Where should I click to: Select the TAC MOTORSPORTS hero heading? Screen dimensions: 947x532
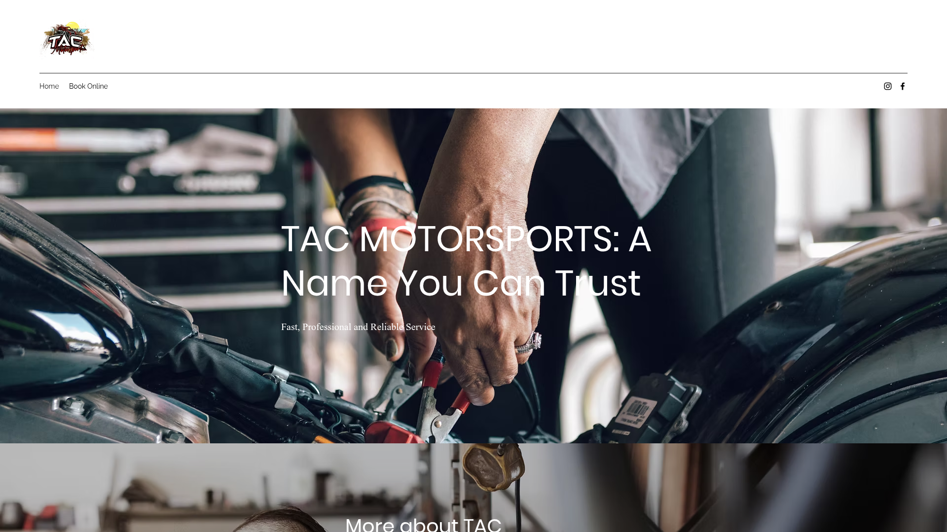coord(466,261)
